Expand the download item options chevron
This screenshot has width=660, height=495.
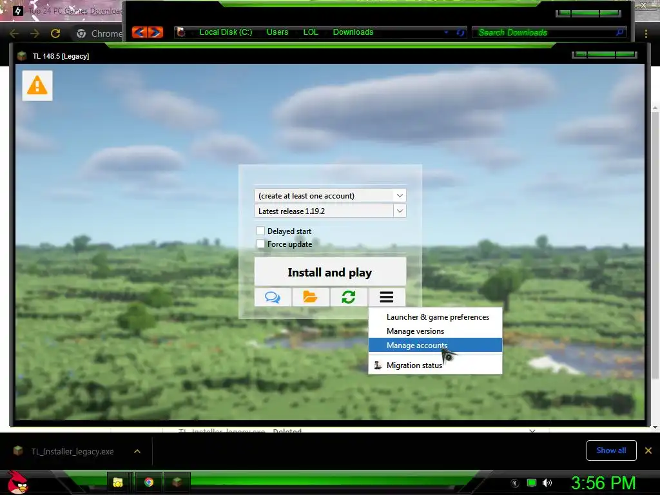point(137,451)
